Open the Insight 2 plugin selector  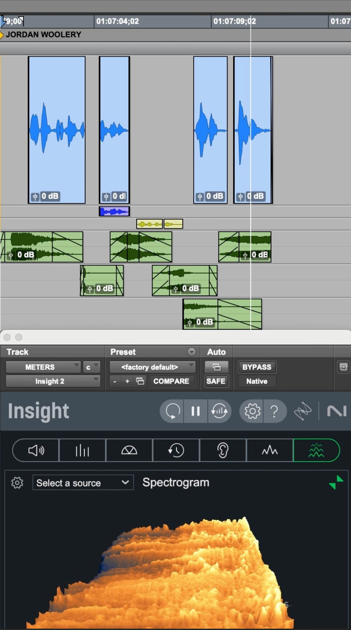pyautogui.click(x=53, y=381)
